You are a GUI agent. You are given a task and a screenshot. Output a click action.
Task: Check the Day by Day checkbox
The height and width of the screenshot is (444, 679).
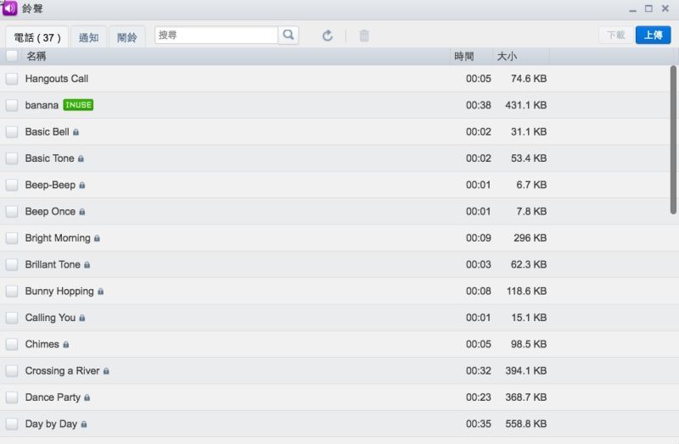pos(12,425)
